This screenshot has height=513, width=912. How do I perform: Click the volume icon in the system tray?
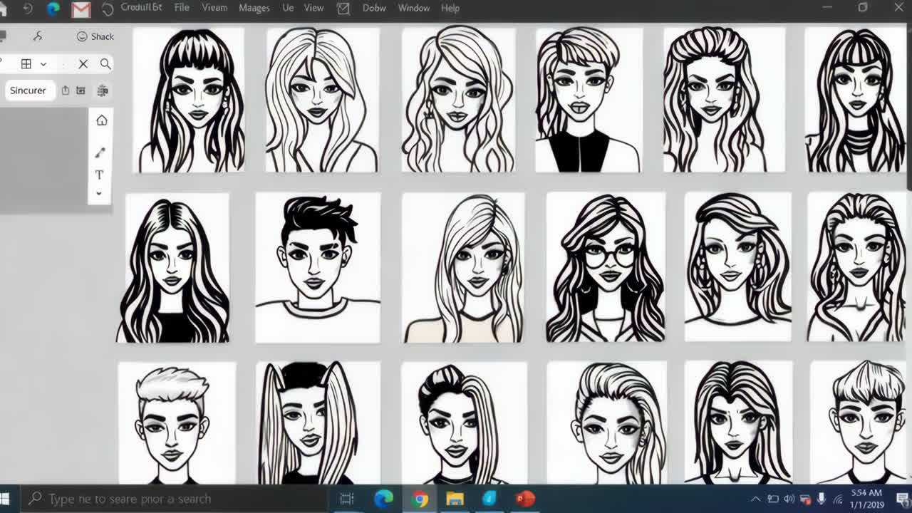coord(788,499)
